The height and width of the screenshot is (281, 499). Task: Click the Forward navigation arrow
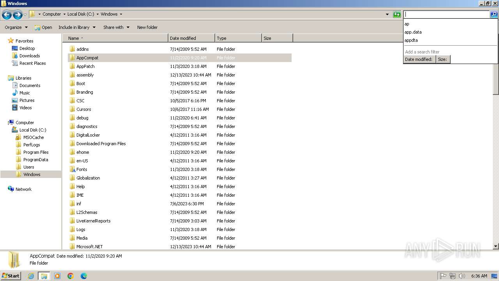click(17, 15)
